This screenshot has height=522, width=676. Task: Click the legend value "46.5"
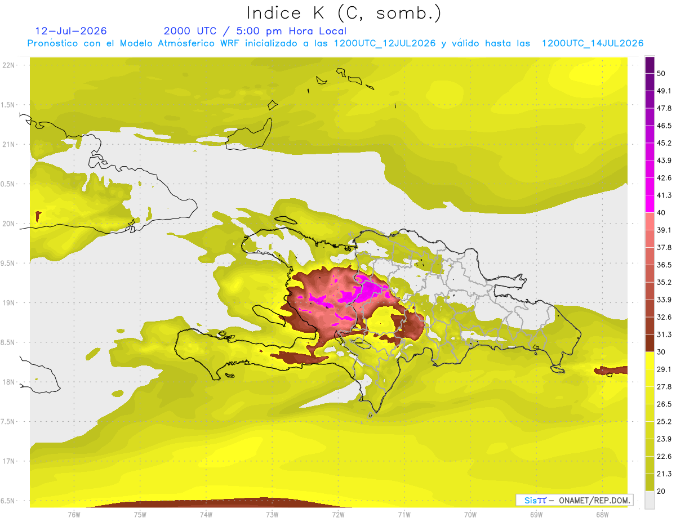click(664, 126)
